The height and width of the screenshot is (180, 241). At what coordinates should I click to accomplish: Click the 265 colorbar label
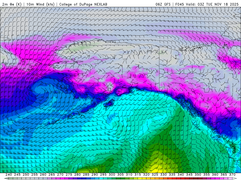click(52, 175)
